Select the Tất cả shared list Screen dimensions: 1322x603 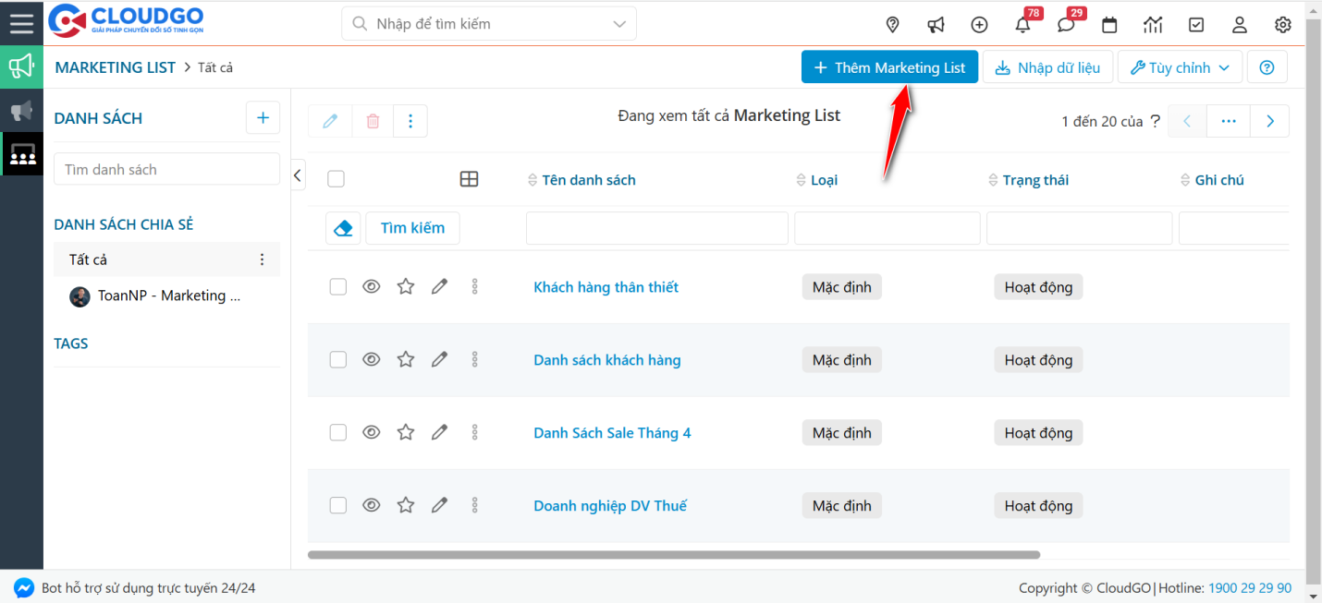click(89, 259)
